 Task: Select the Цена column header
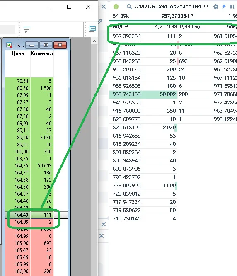tap(18, 53)
